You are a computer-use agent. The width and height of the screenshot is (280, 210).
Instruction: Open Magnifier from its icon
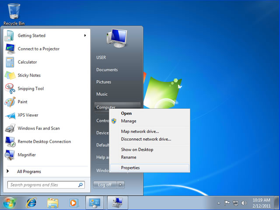click(x=10, y=155)
